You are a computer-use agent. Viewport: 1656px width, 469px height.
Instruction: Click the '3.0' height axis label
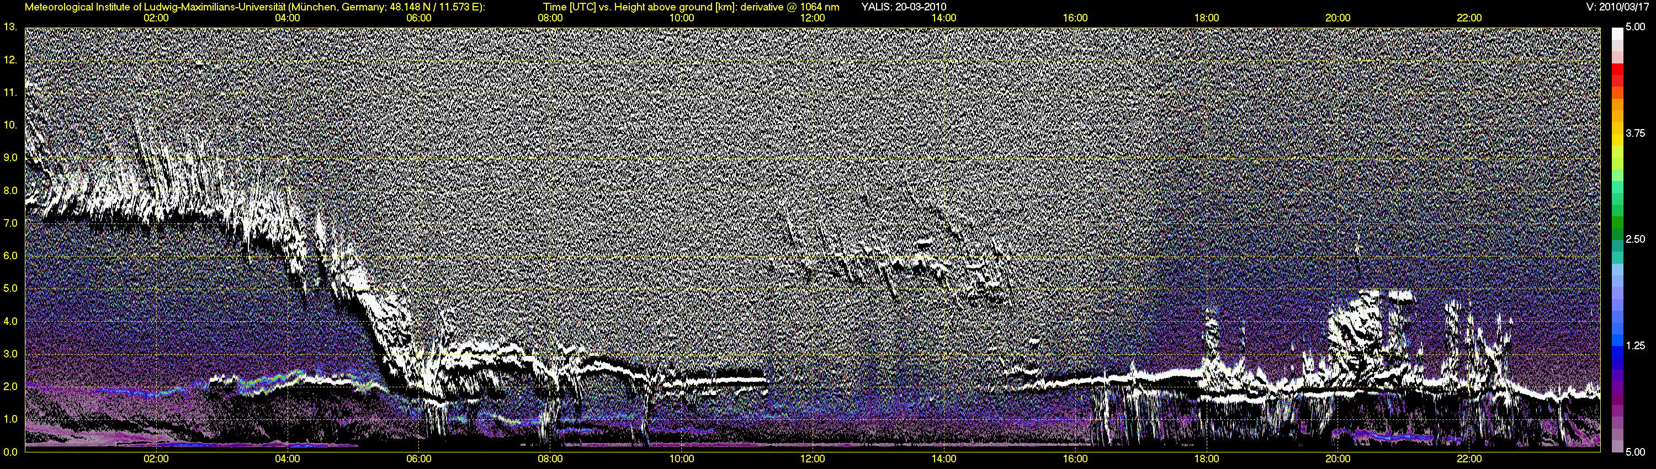pos(10,354)
